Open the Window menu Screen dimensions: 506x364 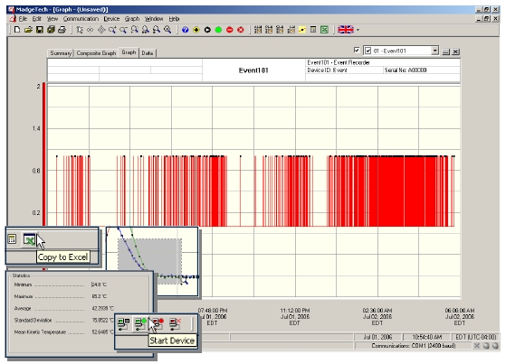coord(154,19)
